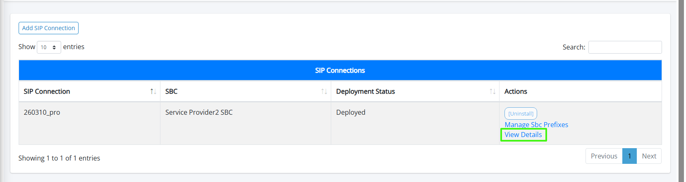Select page 1 in pagination

pos(629,156)
